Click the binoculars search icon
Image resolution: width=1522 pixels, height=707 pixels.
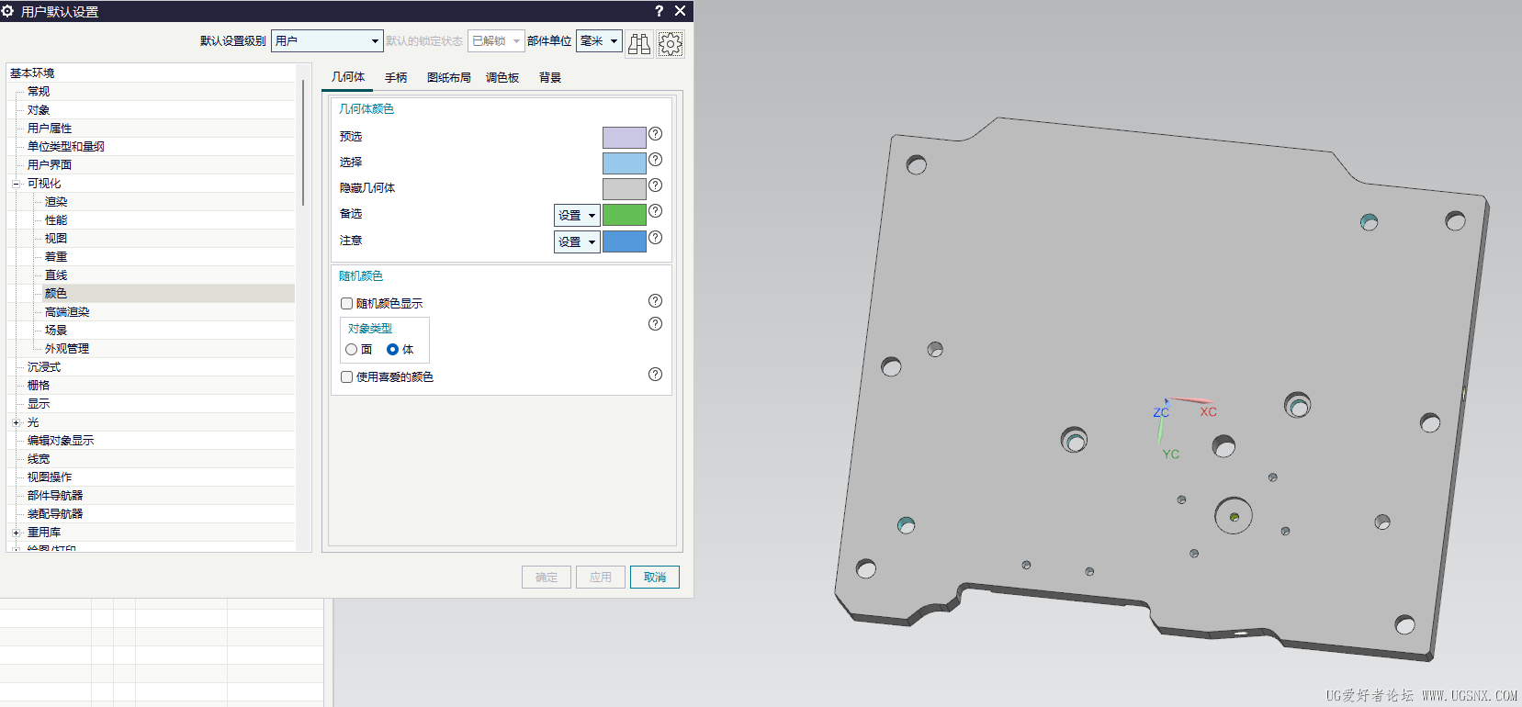pos(639,43)
